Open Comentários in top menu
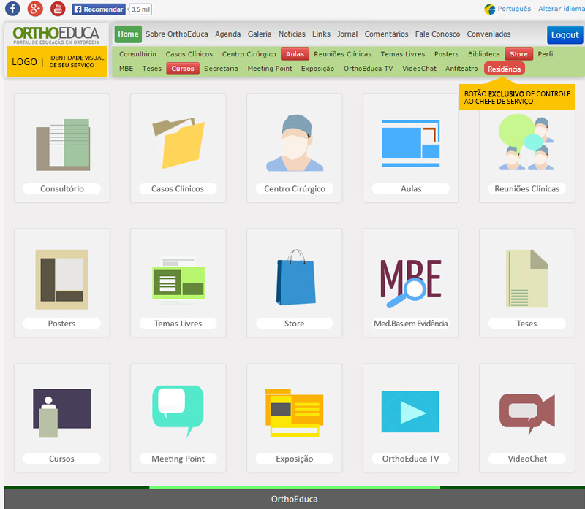 pyautogui.click(x=387, y=34)
